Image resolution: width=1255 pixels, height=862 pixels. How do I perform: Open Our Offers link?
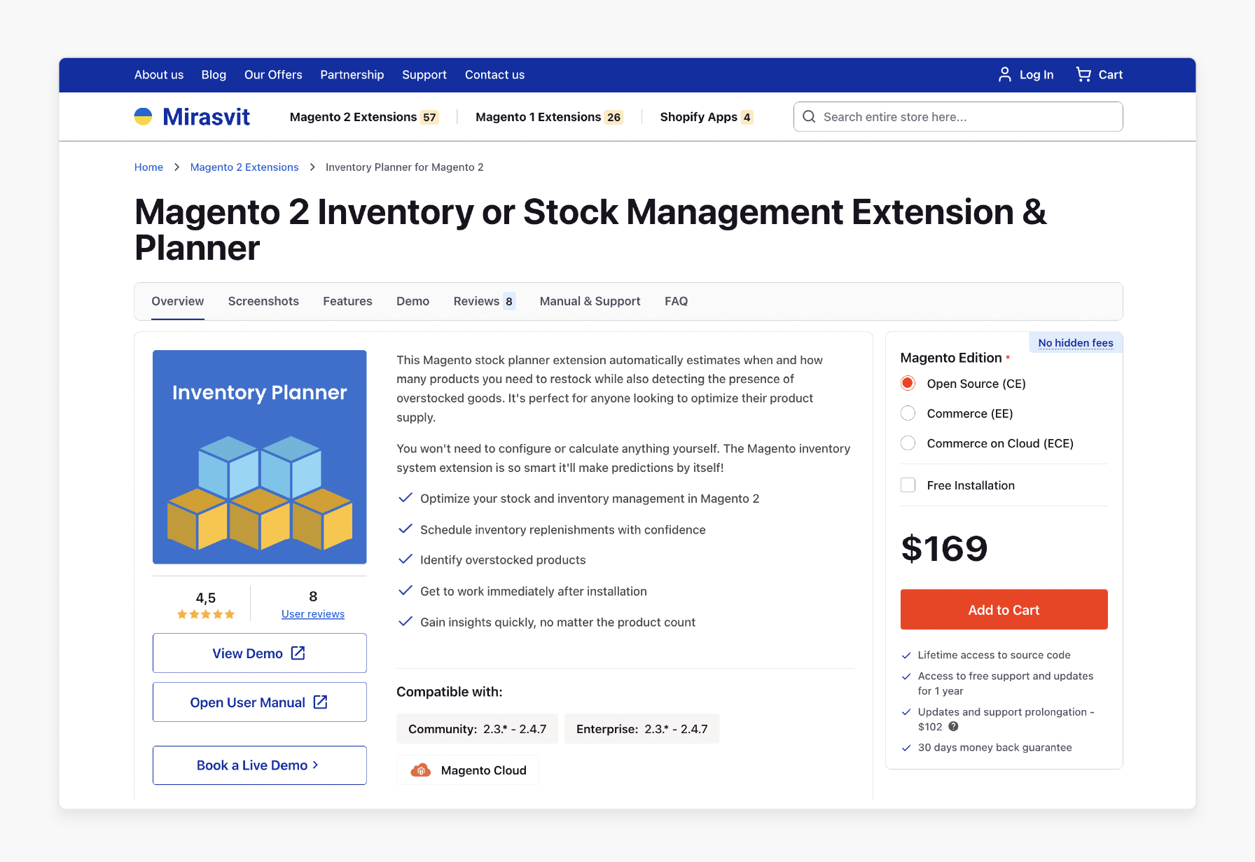pyautogui.click(x=273, y=75)
